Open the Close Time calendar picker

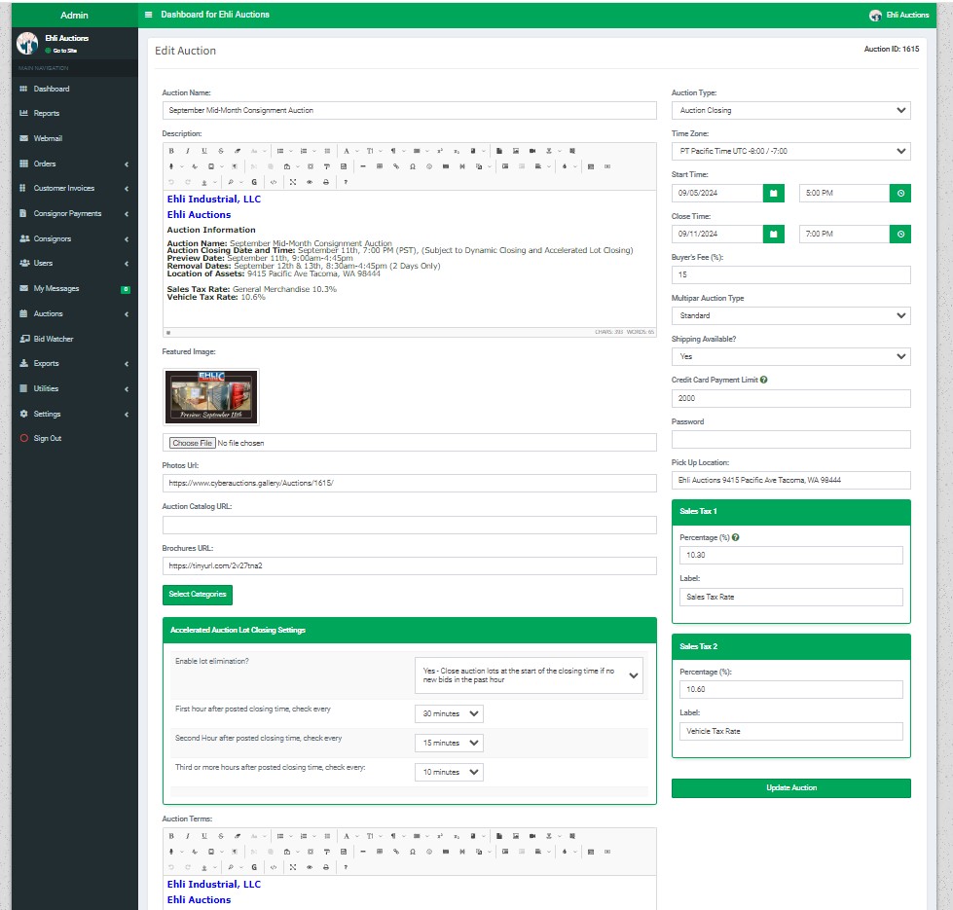773,234
